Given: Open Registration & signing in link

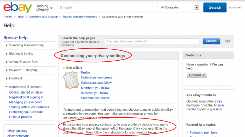Looking at the screenshot, I should (x=26, y=97).
